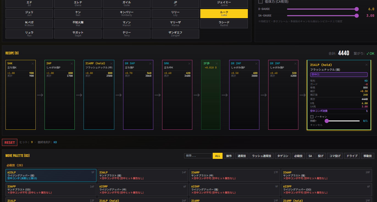Filter moves by SA

point(310,156)
